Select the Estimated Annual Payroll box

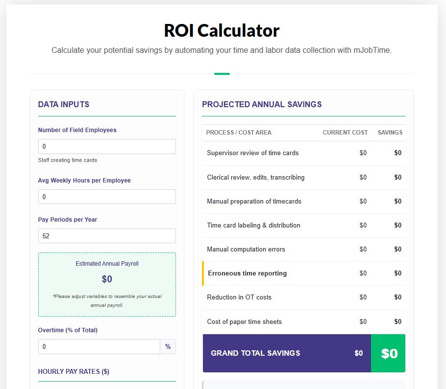point(106,284)
